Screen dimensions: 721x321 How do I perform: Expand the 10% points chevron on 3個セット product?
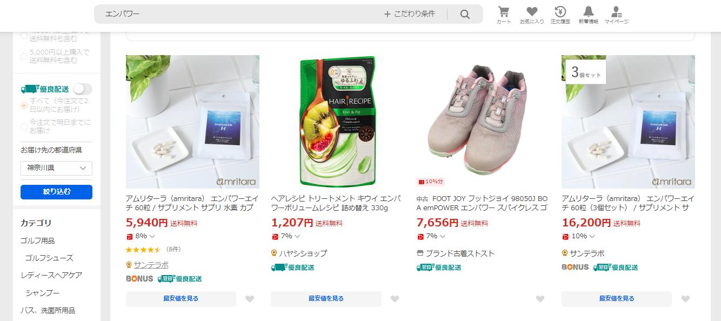(x=592, y=236)
